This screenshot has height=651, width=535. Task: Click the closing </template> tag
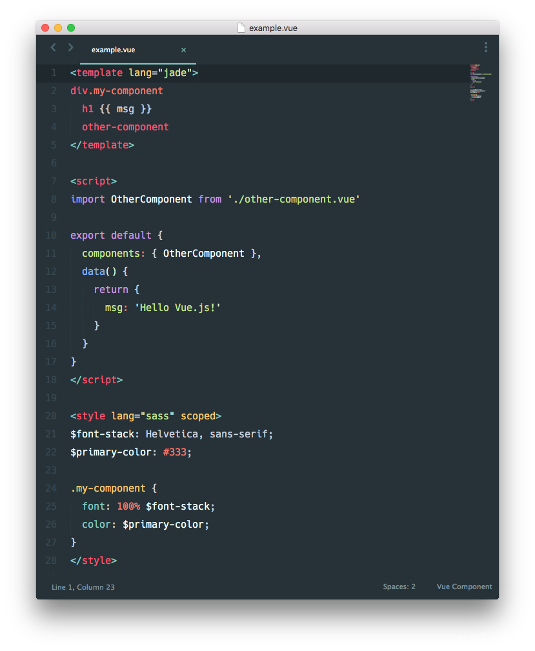coord(102,145)
